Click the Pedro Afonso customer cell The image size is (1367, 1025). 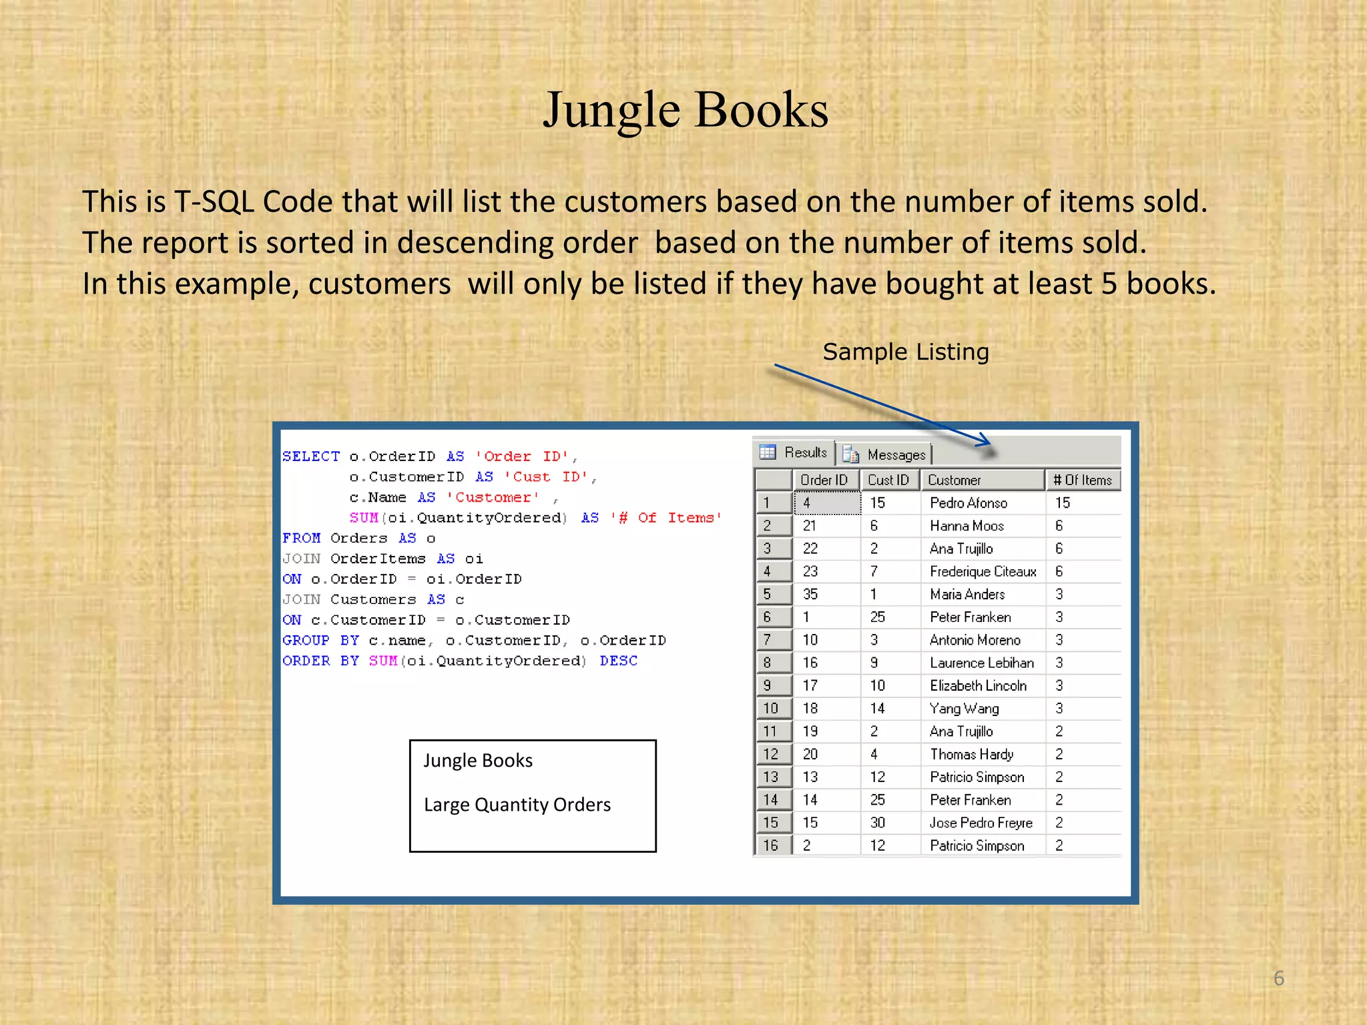coord(983,503)
